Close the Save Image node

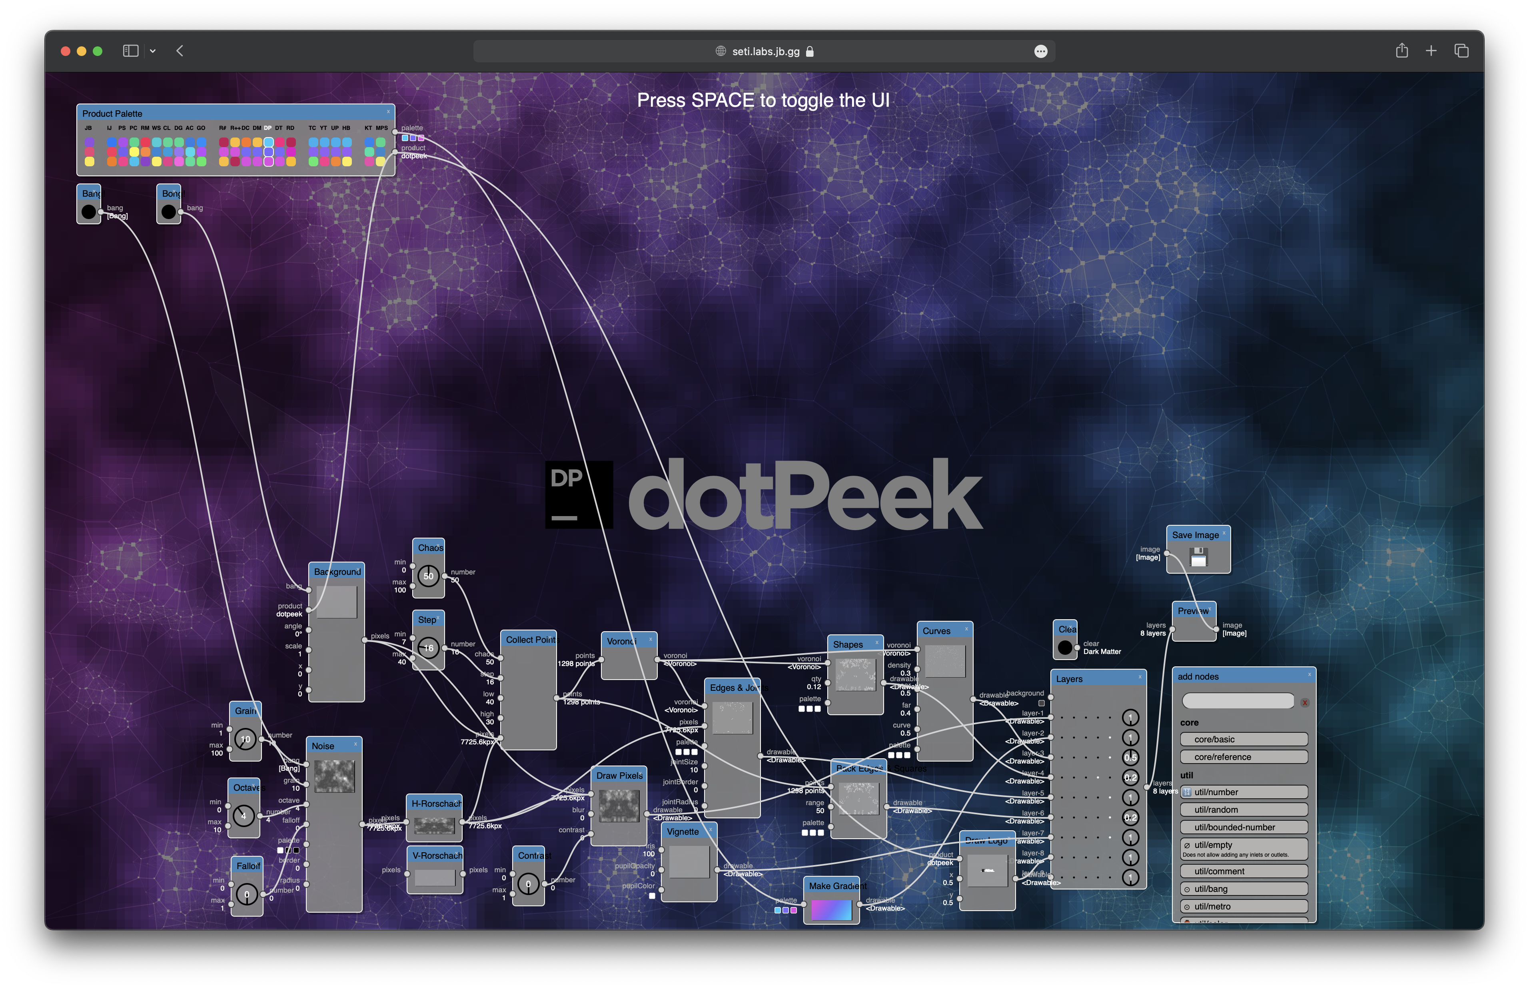point(1224,533)
